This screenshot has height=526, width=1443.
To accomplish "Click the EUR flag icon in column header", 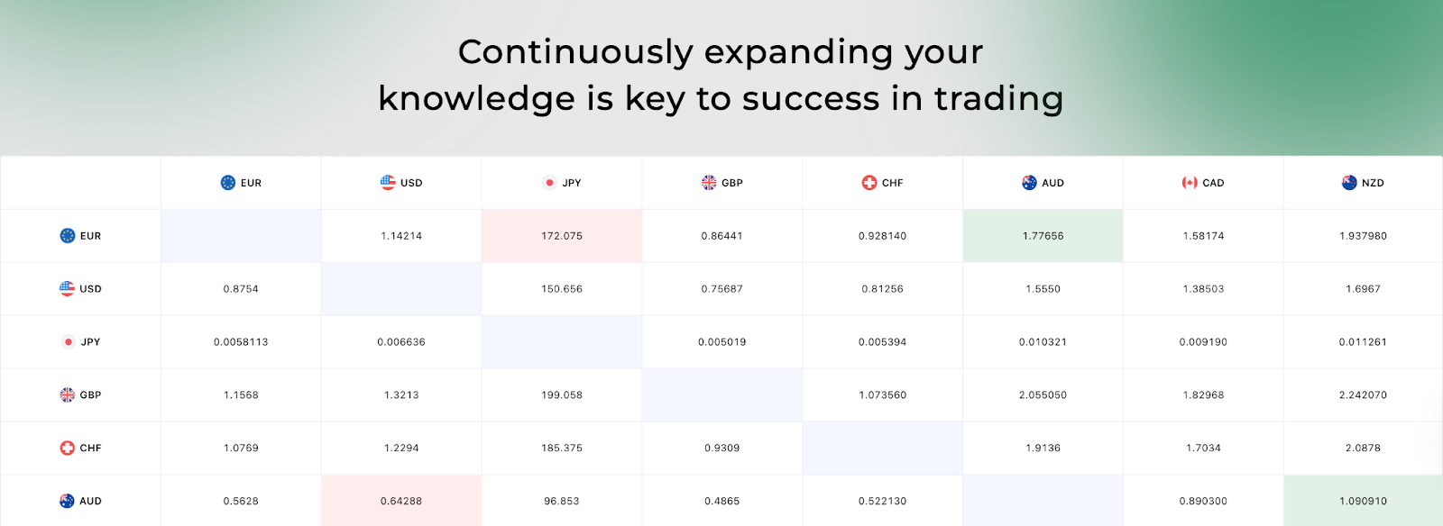I will pyautogui.click(x=228, y=183).
